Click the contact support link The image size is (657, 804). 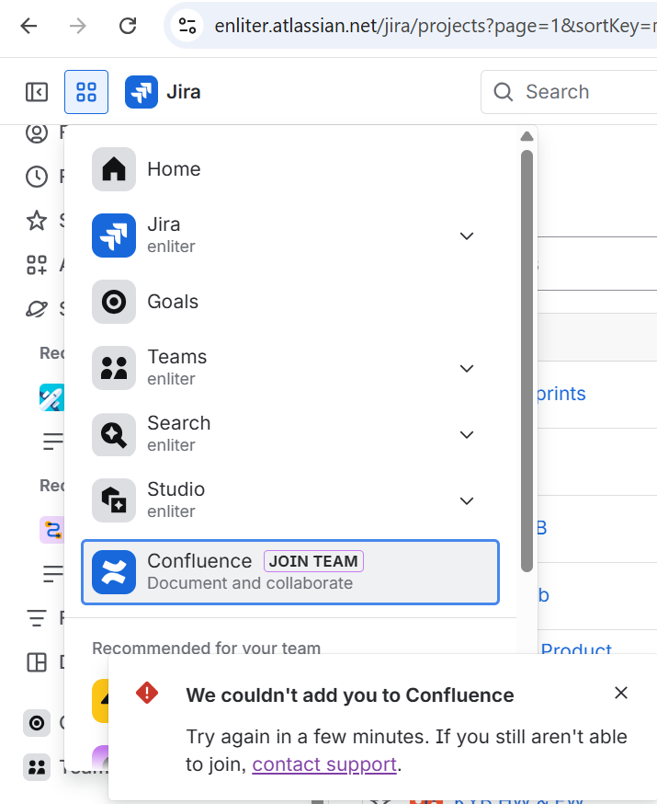tap(323, 764)
